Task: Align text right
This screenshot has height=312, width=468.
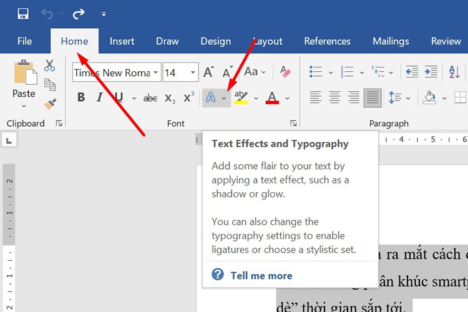Action: (354, 97)
